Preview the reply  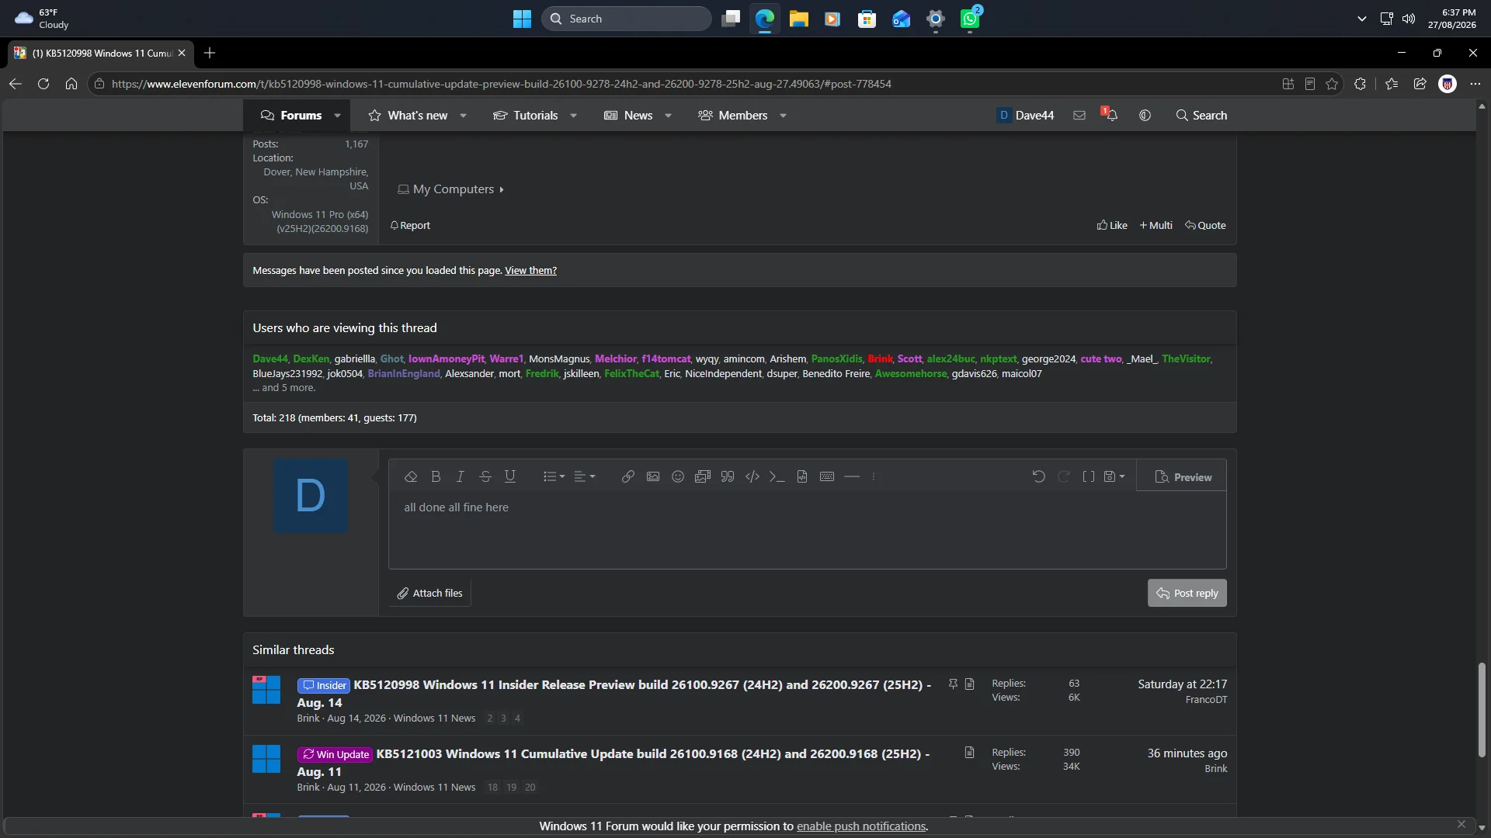(x=1183, y=477)
